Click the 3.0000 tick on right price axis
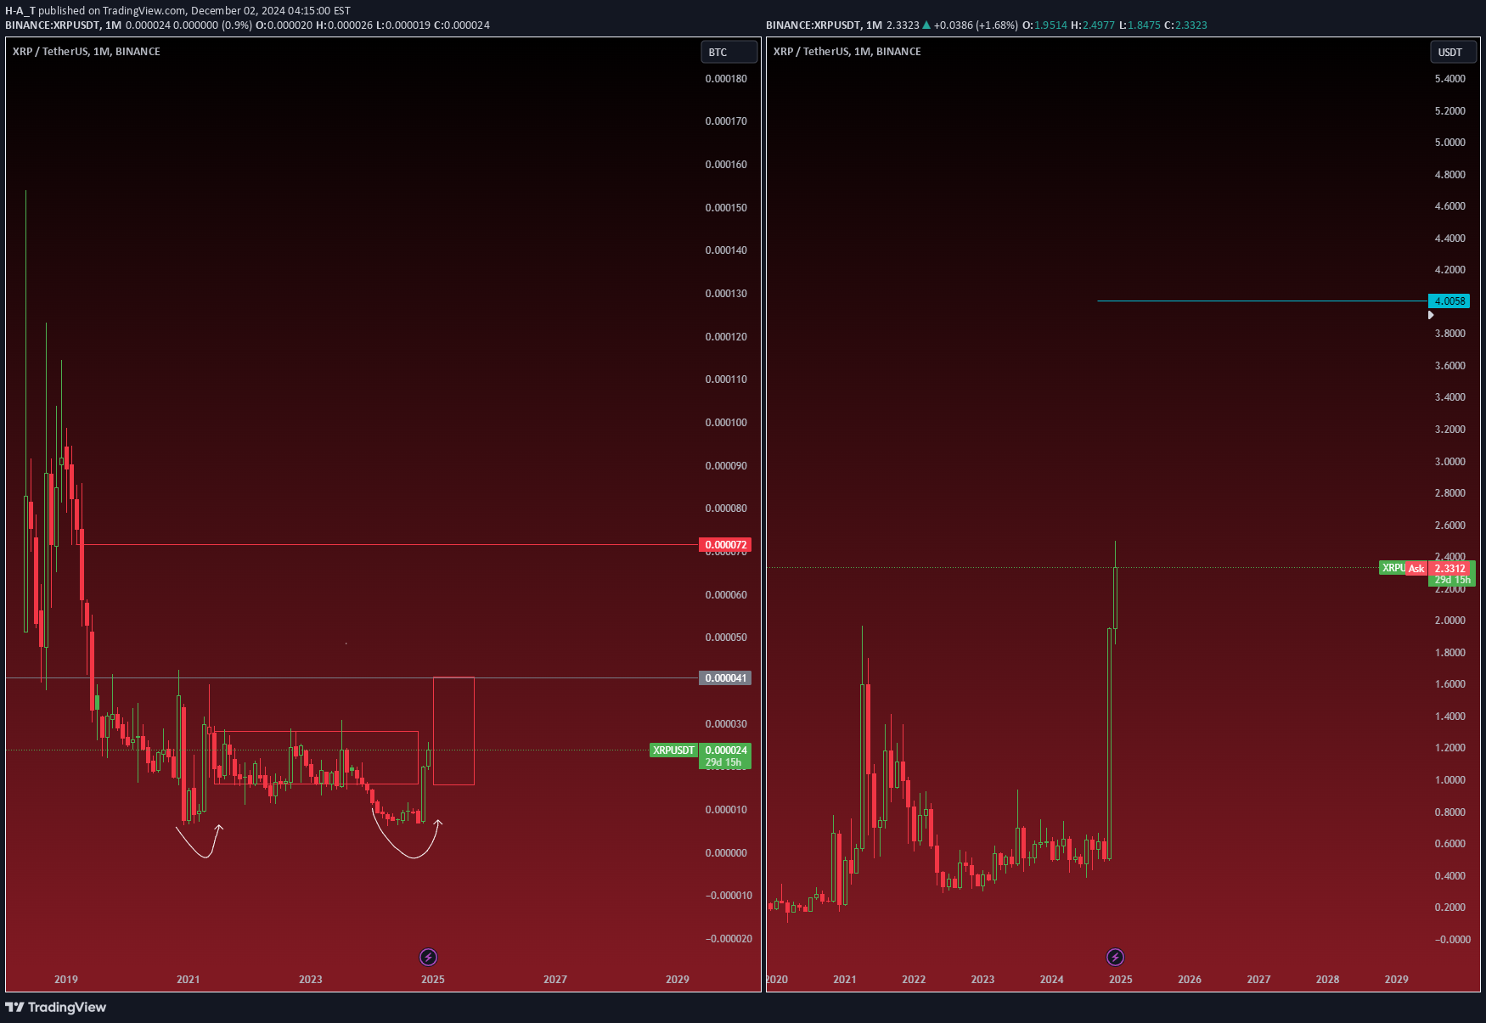This screenshot has height=1023, width=1486. click(1450, 461)
